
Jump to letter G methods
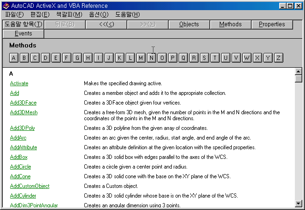pyautogui.click(x=77, y=58)
